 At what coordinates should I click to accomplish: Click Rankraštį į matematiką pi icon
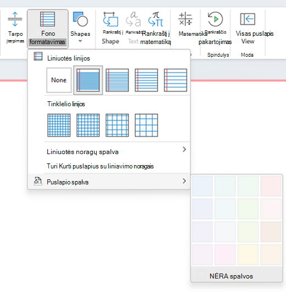[x=156, y=19]
